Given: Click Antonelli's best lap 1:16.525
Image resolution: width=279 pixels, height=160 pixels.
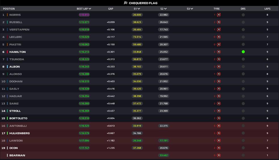Looking at the screenshot, I should click(x=84, y=126).
